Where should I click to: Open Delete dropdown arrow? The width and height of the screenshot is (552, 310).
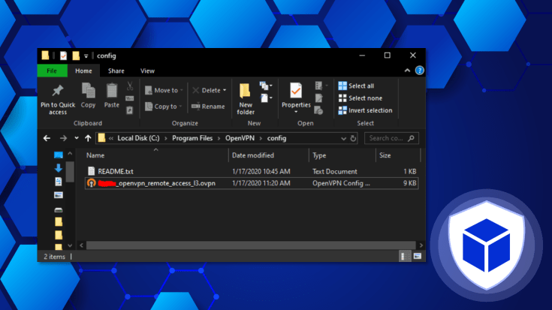coord(225,90)
